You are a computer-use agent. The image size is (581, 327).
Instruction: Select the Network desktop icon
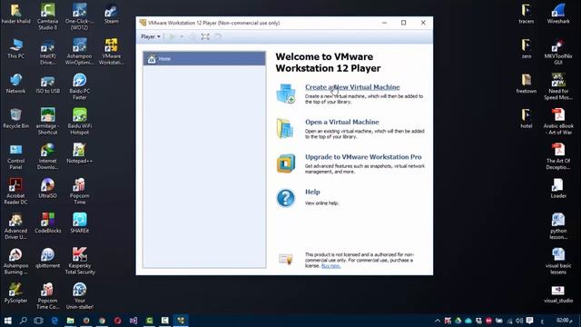[16, 83]
